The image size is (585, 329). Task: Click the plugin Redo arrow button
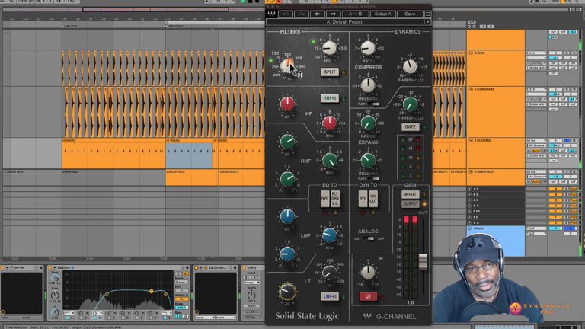click(302, 14)
